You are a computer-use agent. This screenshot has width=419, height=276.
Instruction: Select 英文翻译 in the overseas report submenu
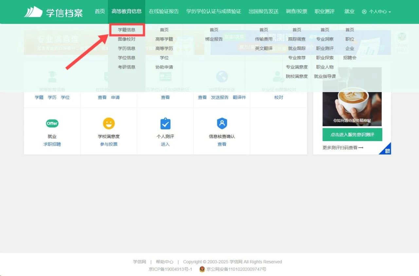click(x=264, y=48)
